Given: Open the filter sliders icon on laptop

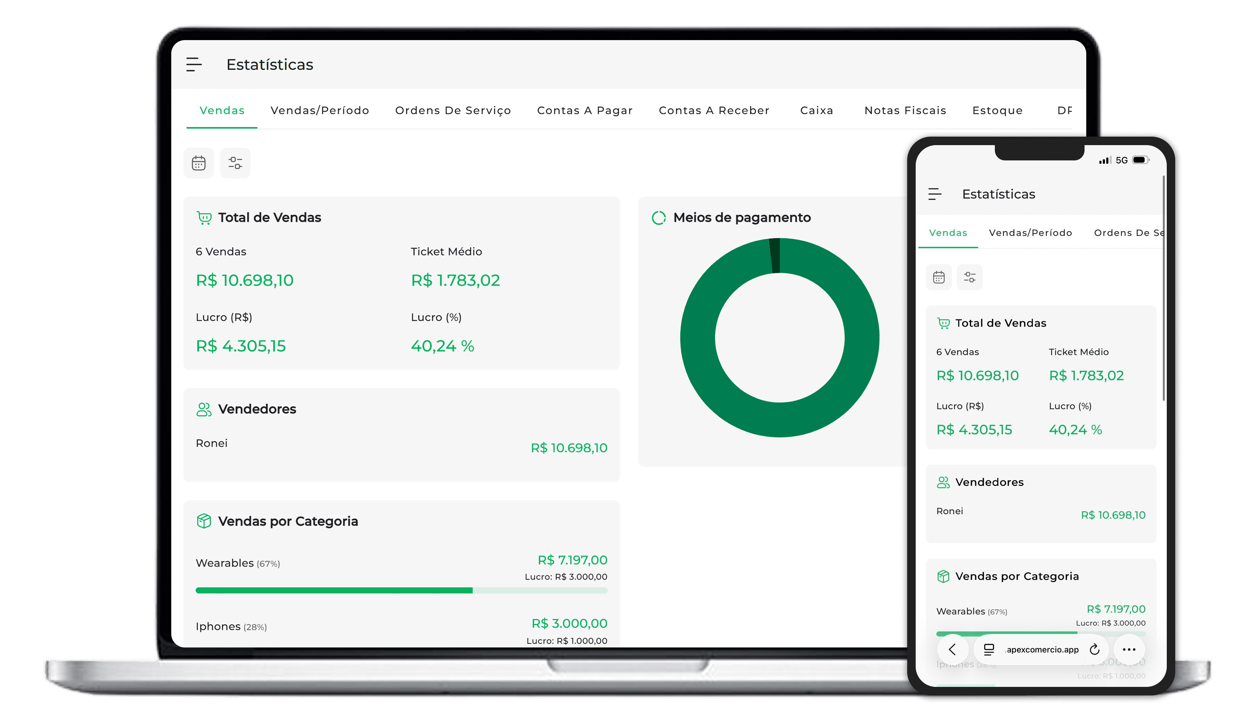Looking at the screenshot, I should (x=235, y=163).
